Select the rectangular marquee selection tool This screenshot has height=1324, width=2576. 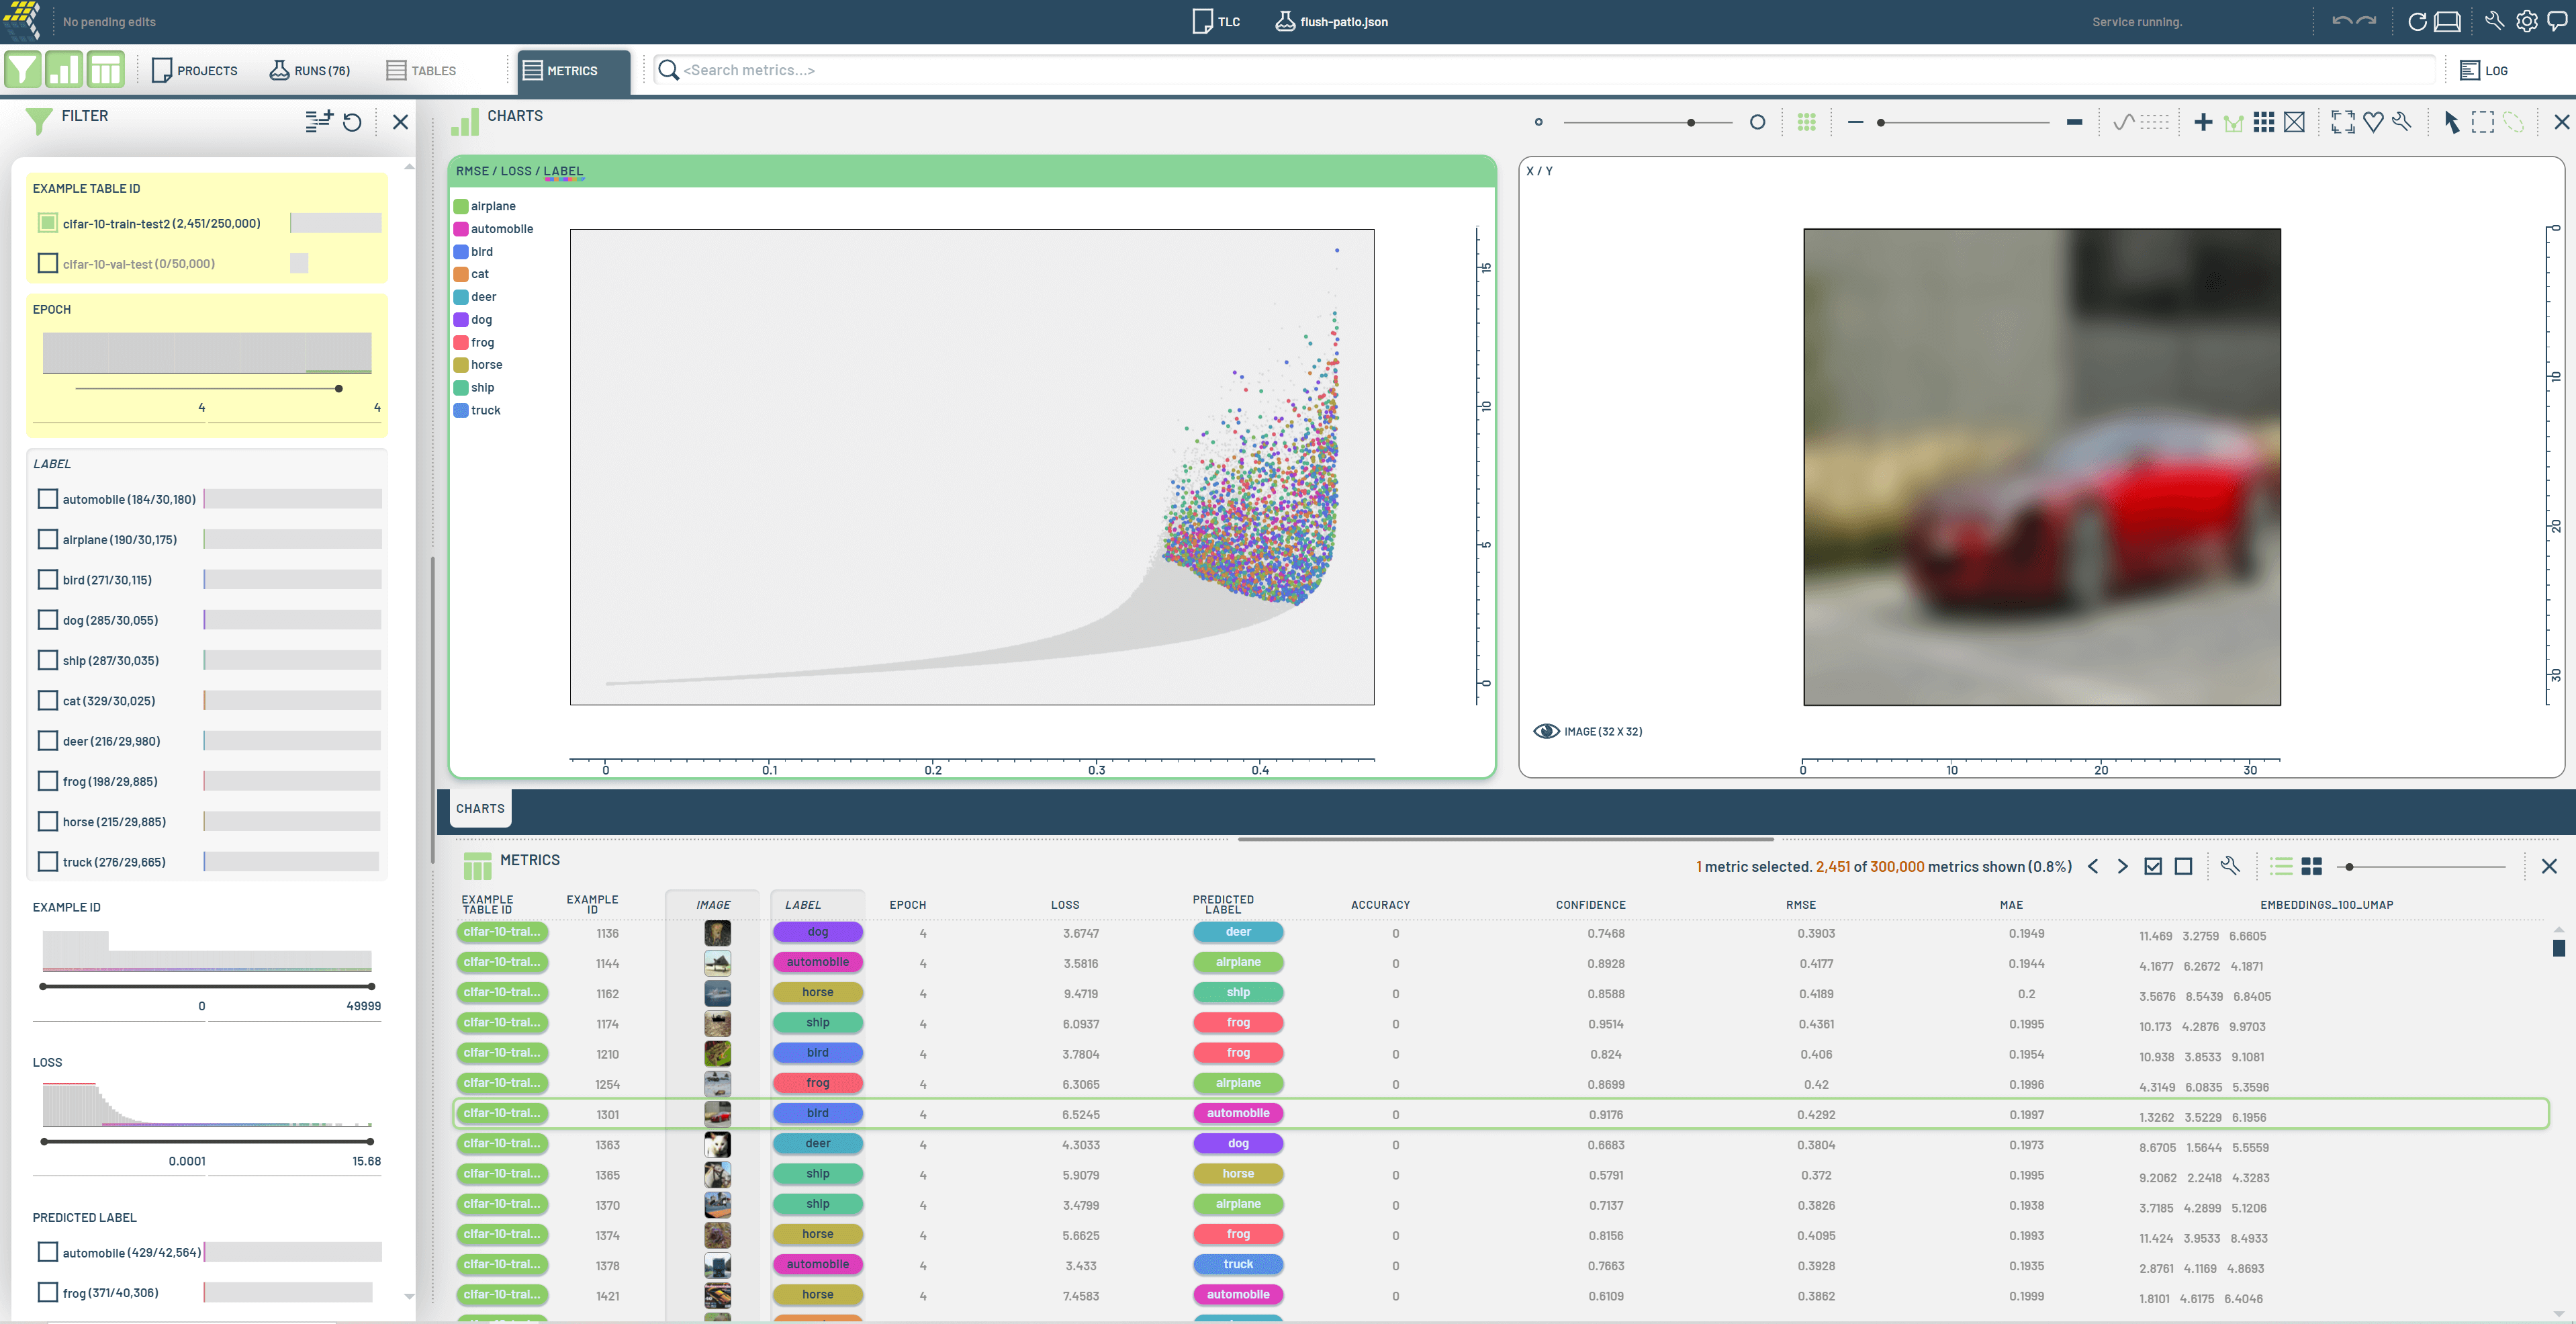pos(2483,122)
